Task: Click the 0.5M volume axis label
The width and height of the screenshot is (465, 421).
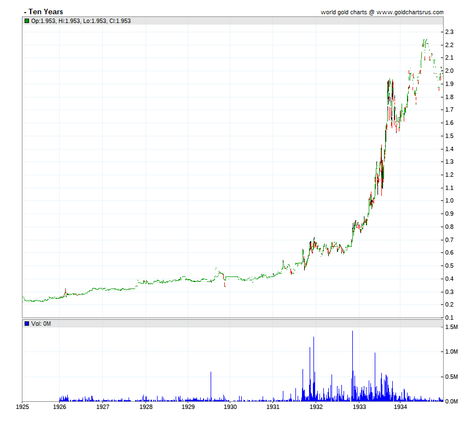Action: 451,377
